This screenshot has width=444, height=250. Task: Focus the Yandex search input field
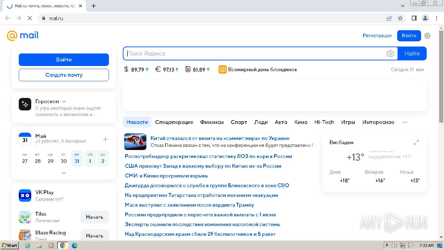(x=255, y=53)
